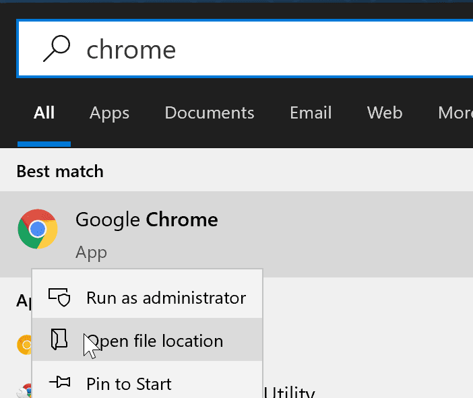The width and height of the screenshot is (473, 398).
Task: Click the shield icon for Run as administrator
Action: click(x=60, y=298)
